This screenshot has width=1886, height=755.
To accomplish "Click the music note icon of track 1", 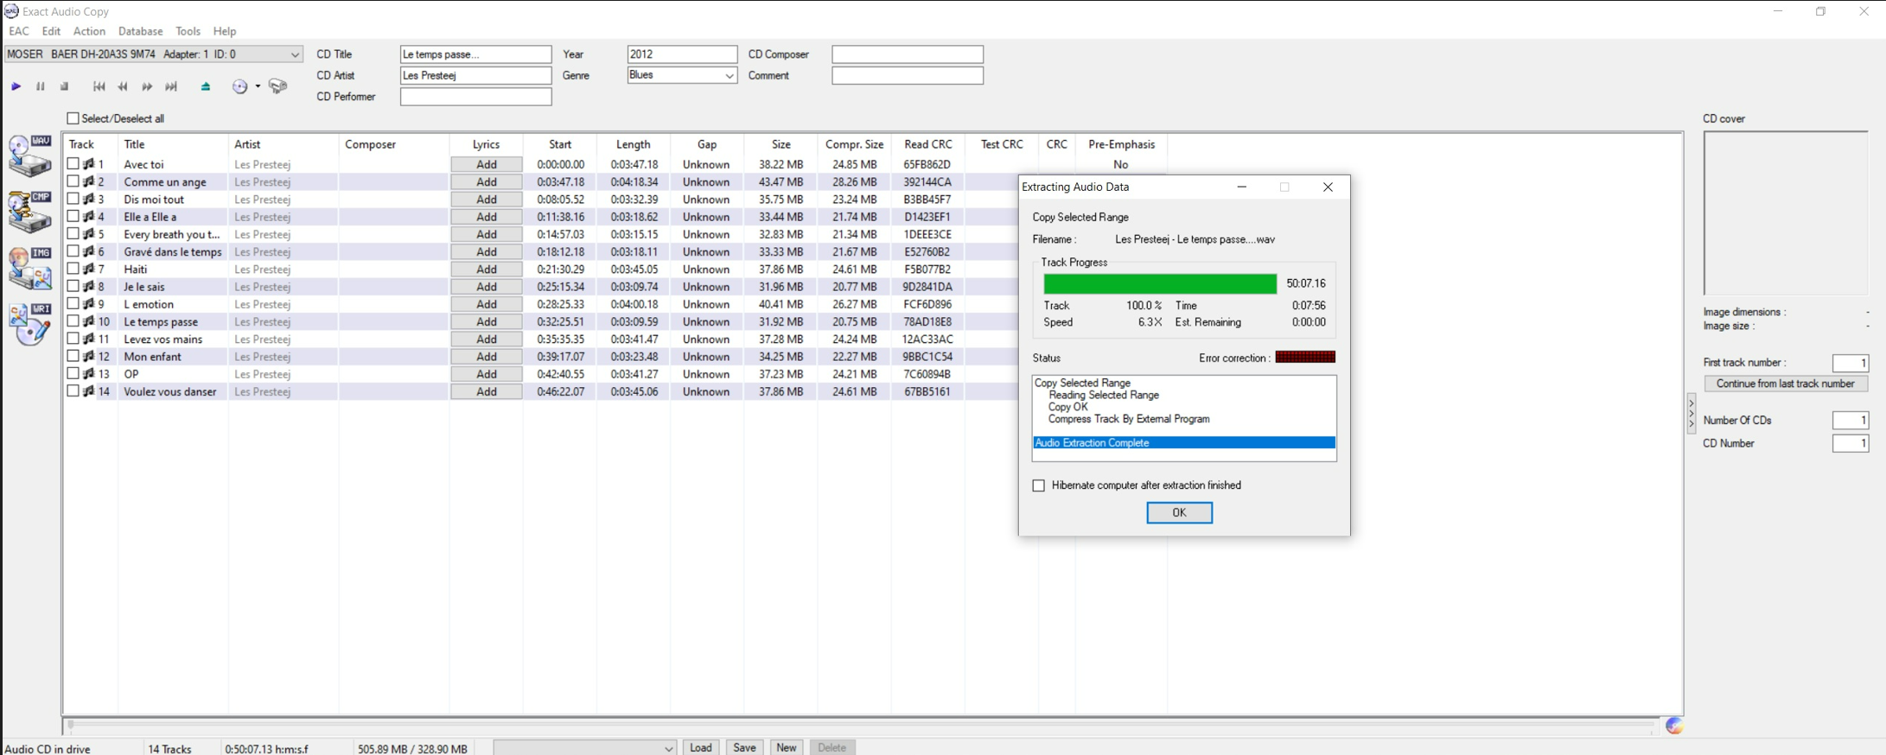I will [x=88, y=164].
